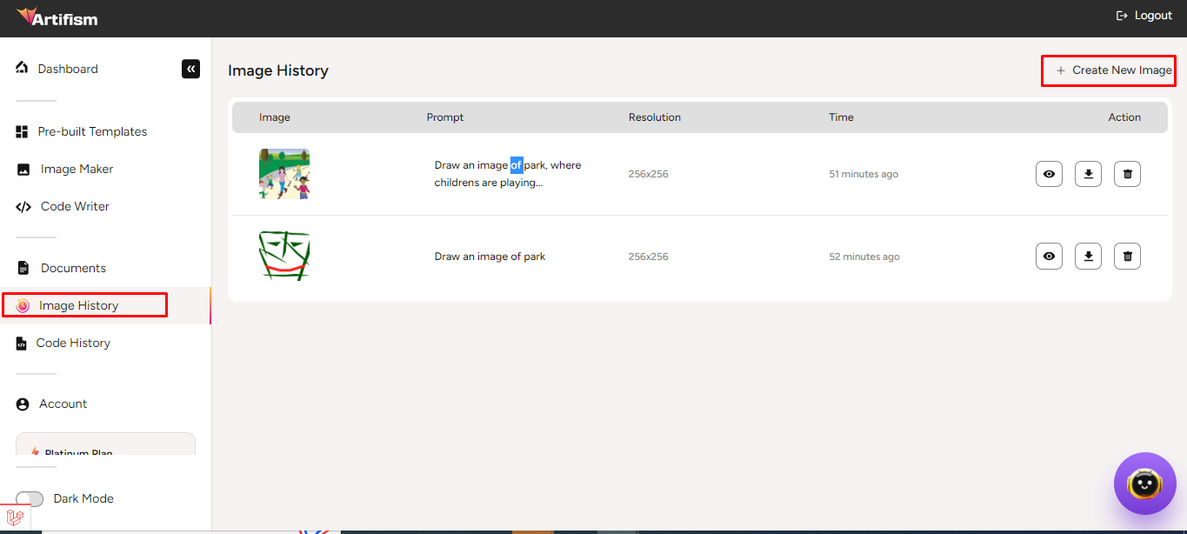The image size is (1187, 534).
Task: Go to Code History in sidebar
Action: point(73,344)
